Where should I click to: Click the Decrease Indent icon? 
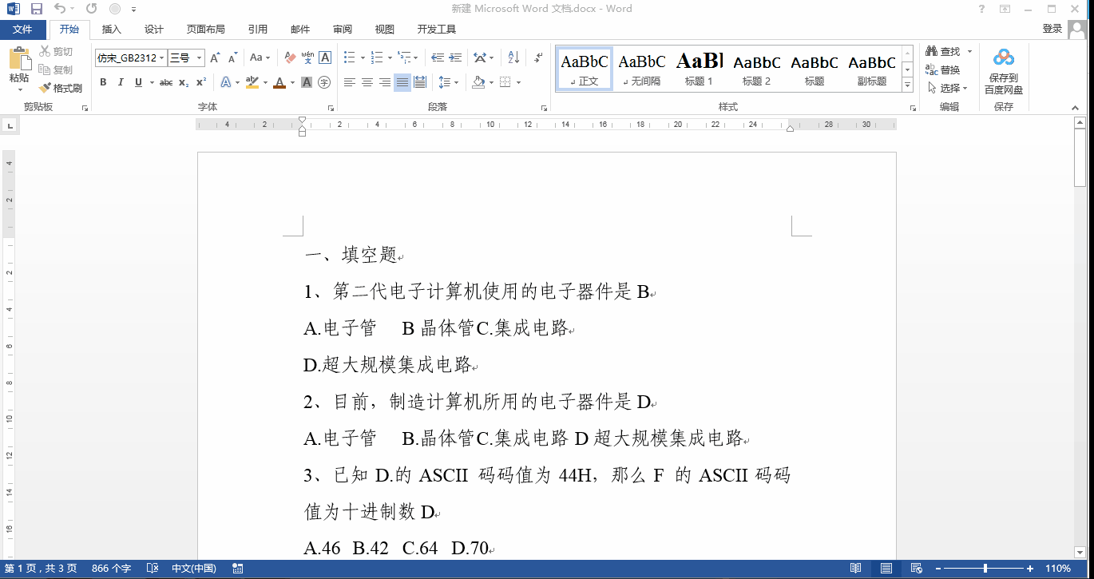(438, 58)
